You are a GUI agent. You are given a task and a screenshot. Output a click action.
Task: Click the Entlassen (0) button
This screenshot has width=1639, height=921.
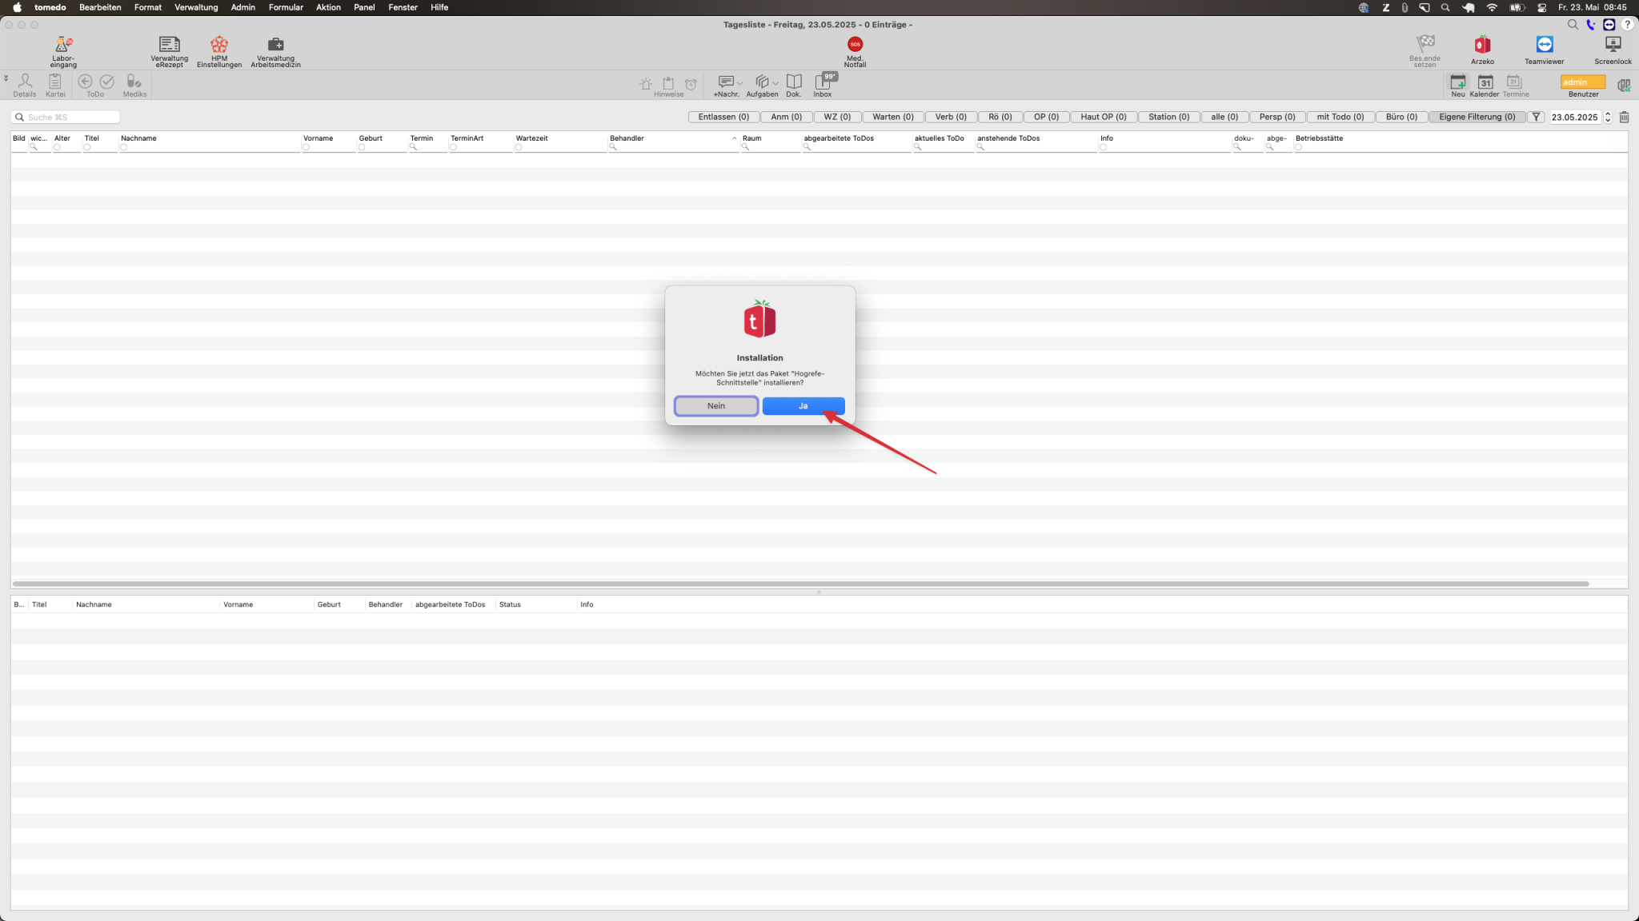723,117
